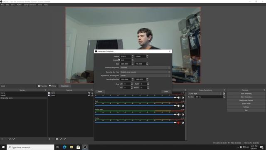Image resolution: width=266 pixels, height=150 pixels.
Task: Remove the selected scene using the Scenes minus icon
Action: (x=6, y=139)
